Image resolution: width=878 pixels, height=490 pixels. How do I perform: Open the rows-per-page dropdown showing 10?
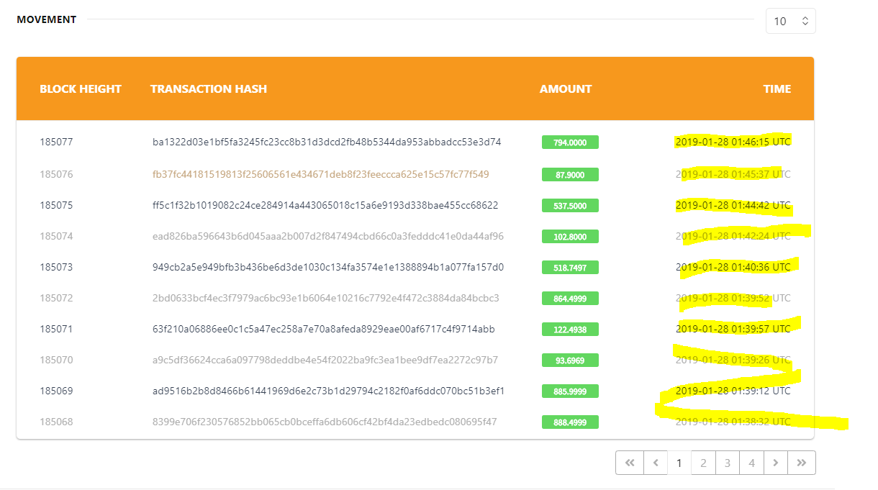pos(790,21)
